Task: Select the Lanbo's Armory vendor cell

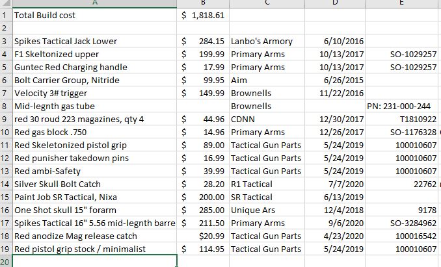Action: [267, 42]
